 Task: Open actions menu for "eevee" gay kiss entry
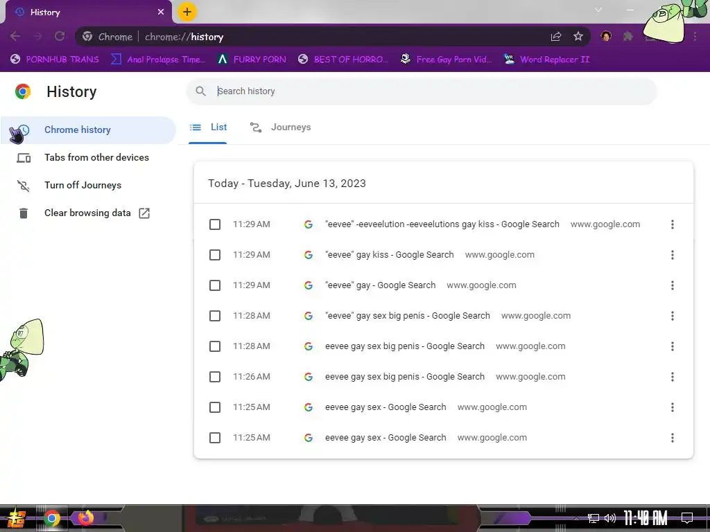[673, 255]
